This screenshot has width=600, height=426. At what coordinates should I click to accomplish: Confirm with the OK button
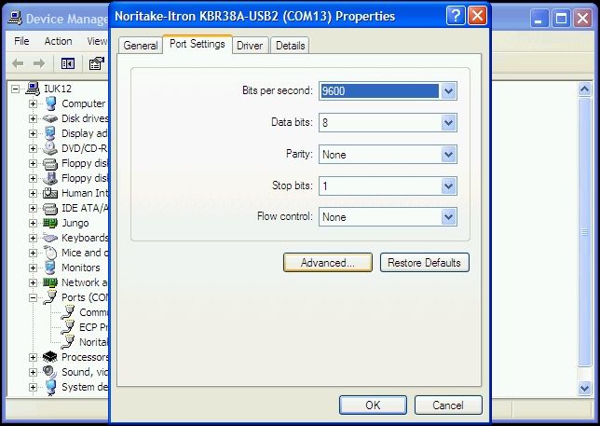373,405
